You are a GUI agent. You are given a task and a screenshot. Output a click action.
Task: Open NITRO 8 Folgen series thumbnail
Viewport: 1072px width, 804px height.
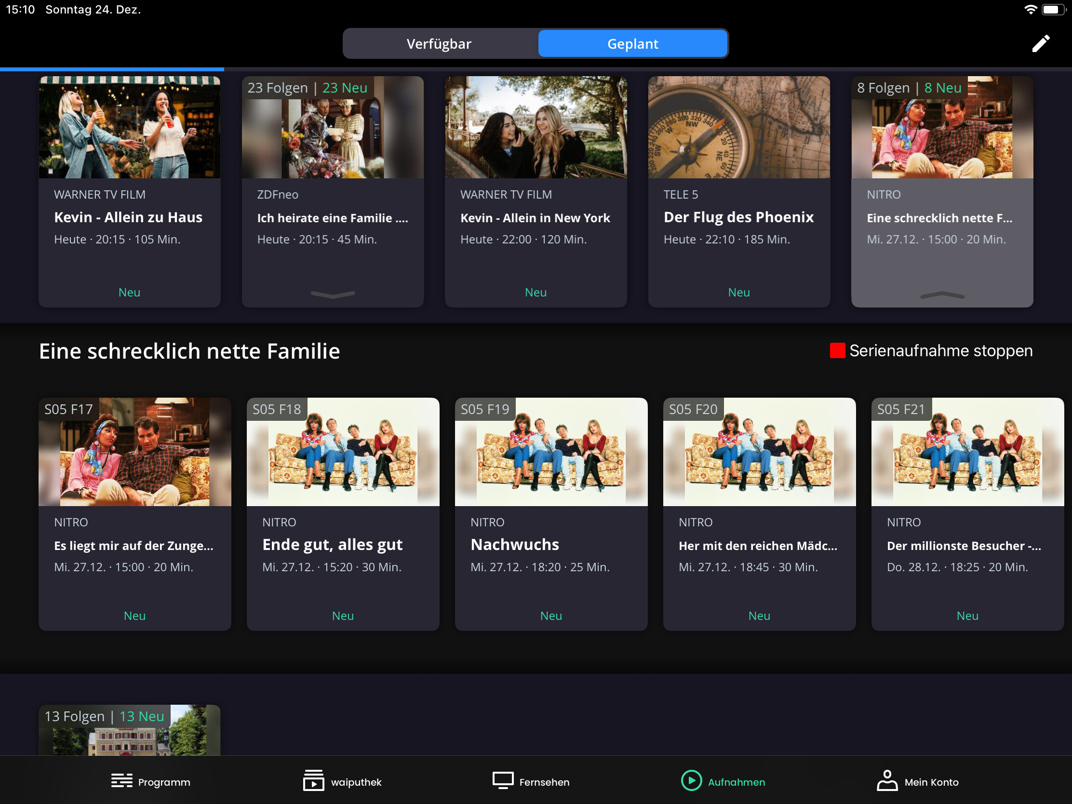942,127
